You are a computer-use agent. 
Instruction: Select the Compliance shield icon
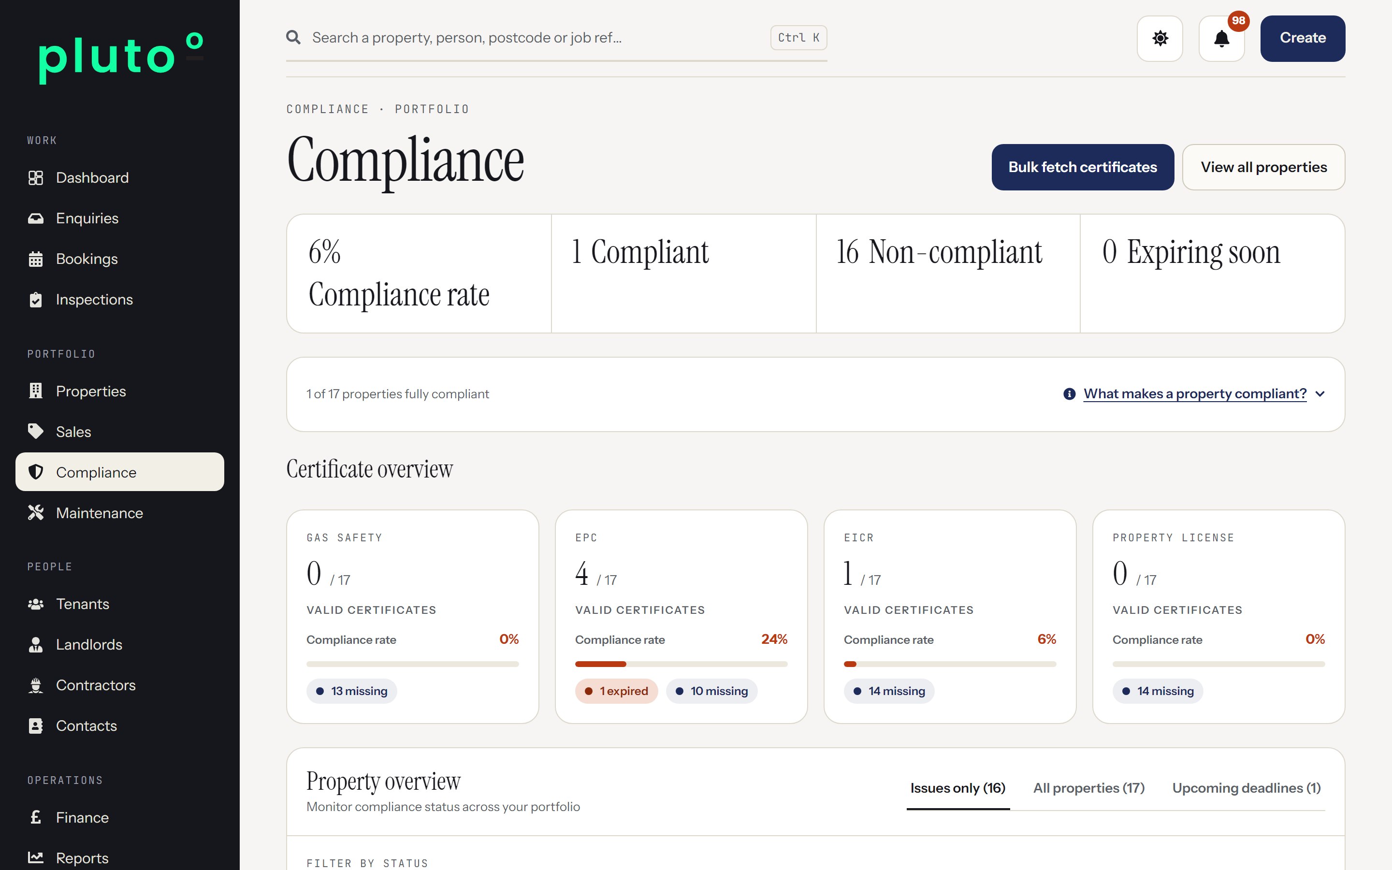tap(36, 472)
